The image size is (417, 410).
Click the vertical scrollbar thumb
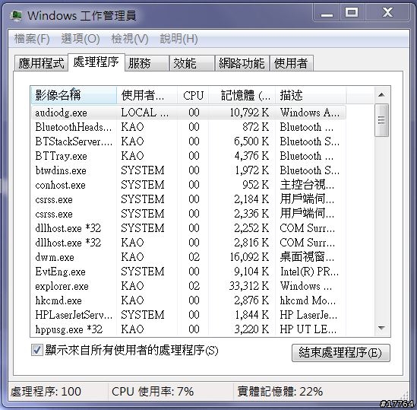click(381, 120)
